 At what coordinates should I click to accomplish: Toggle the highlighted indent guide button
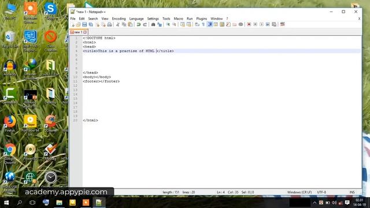210,24
